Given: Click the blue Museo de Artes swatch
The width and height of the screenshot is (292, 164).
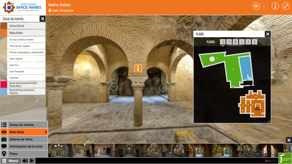Looking at the screenshot, I should 4,91.
